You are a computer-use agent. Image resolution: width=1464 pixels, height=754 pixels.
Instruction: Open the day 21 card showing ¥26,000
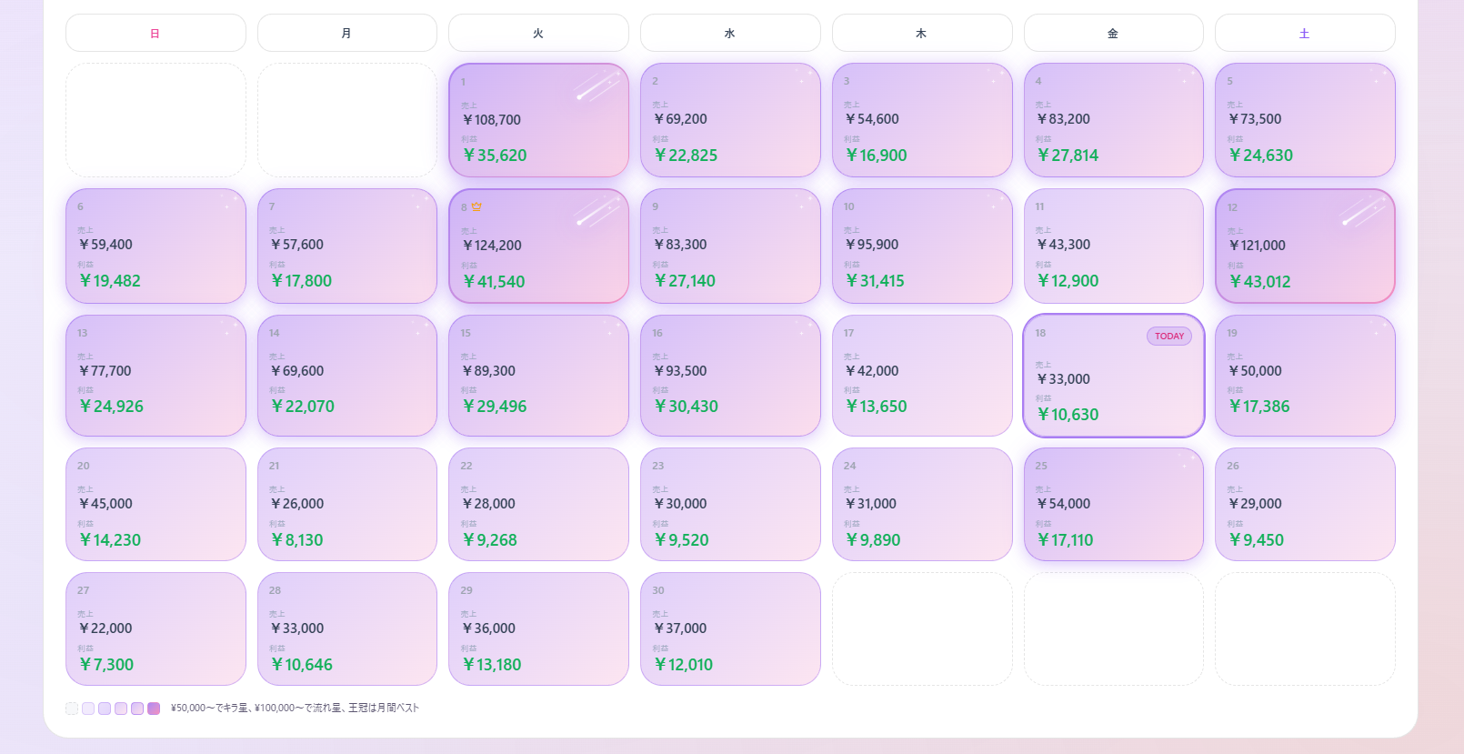(347, 504)
